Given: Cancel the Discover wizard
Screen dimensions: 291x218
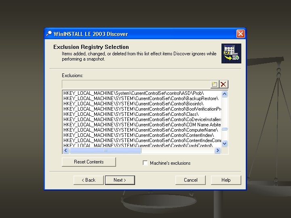Looking at the screenshot, I should click(x=190, y=180).
